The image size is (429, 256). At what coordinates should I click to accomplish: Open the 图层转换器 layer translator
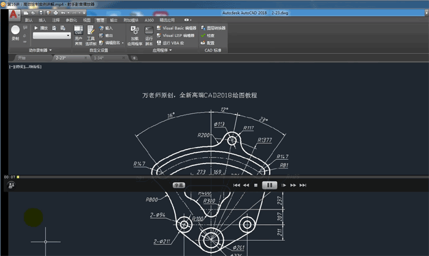point(213,28)
